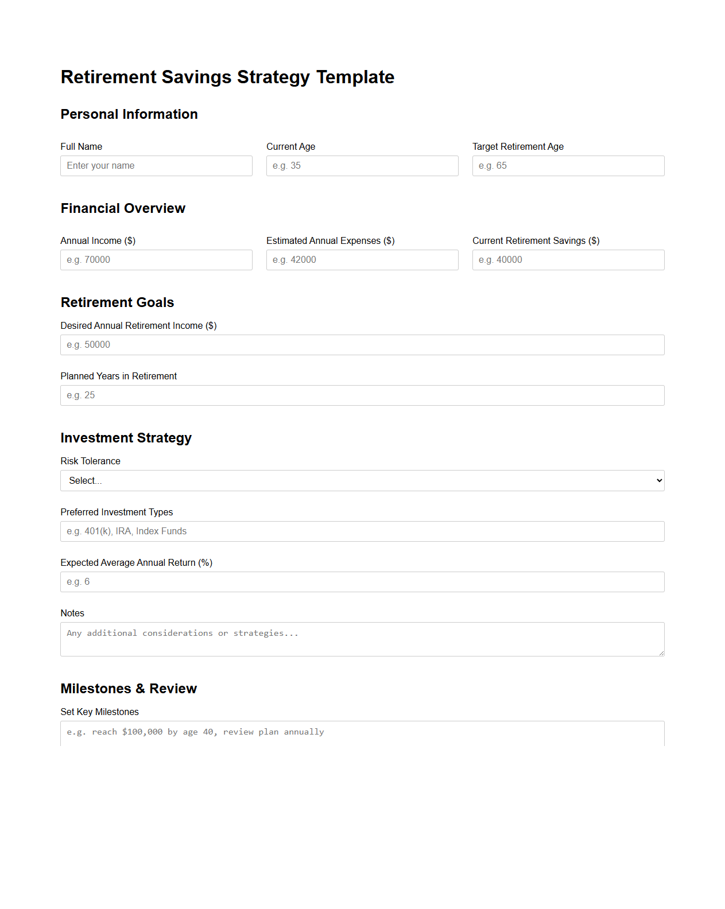Image resolution: width=725 pixels, height=909 pixels.
Task: Open the Risk Tolerance dropdown
Action: click(362, 480)
